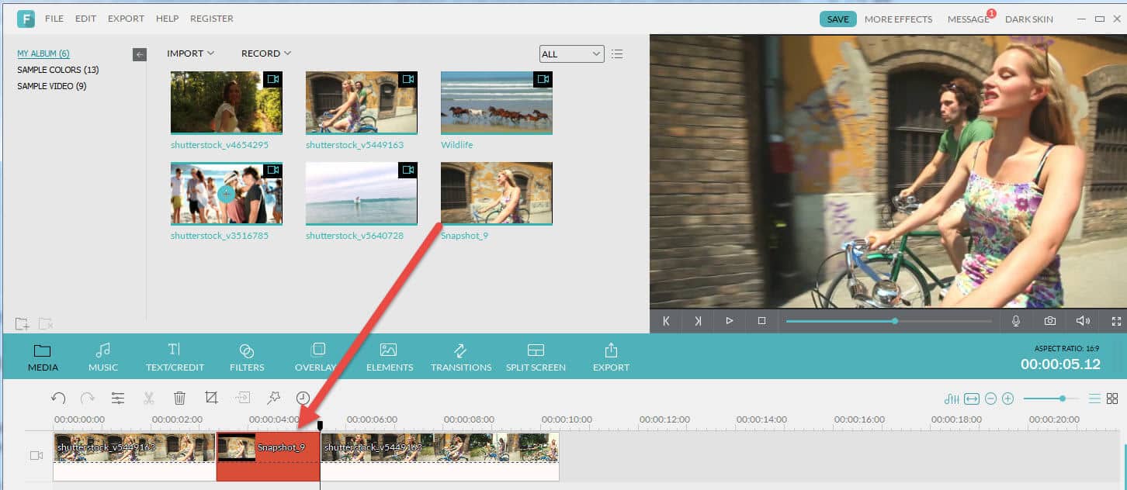Open MORE EFFECTS link
Screen dimensions: 1127x490
[x=898, y=19]
